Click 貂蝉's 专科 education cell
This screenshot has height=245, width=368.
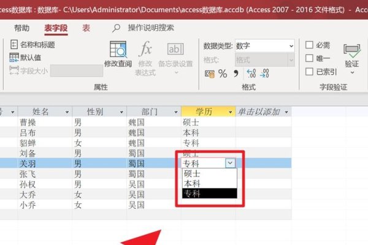[x=209, y=143]
